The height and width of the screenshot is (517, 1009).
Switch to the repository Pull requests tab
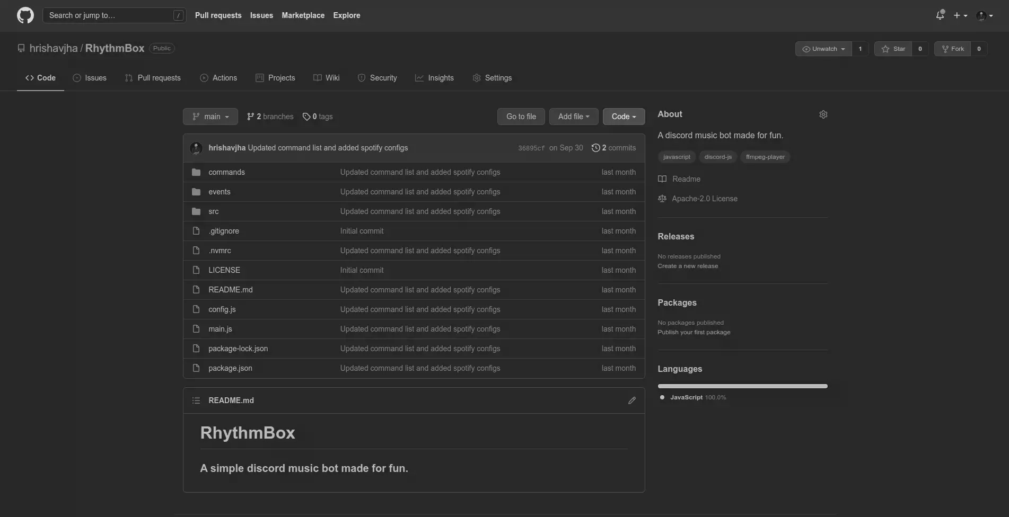click(x=153, y=78)
